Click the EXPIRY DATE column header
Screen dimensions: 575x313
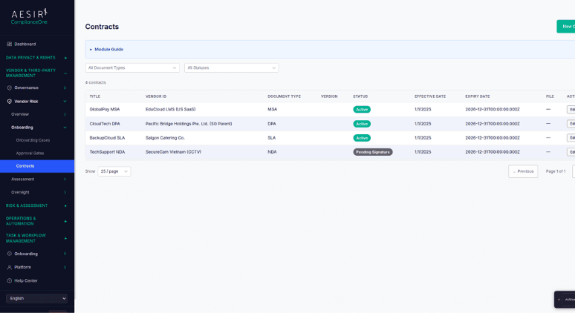pos(478,96)
